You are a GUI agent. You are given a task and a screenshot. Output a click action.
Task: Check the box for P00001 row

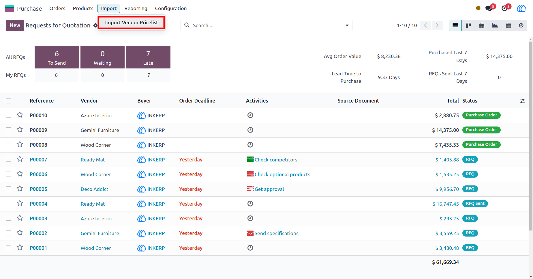click(8, 248)
